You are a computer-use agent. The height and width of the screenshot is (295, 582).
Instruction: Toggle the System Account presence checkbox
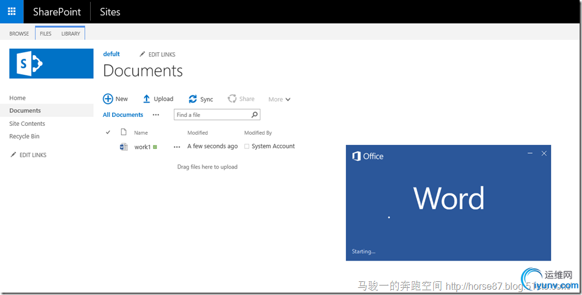point(246,147)
